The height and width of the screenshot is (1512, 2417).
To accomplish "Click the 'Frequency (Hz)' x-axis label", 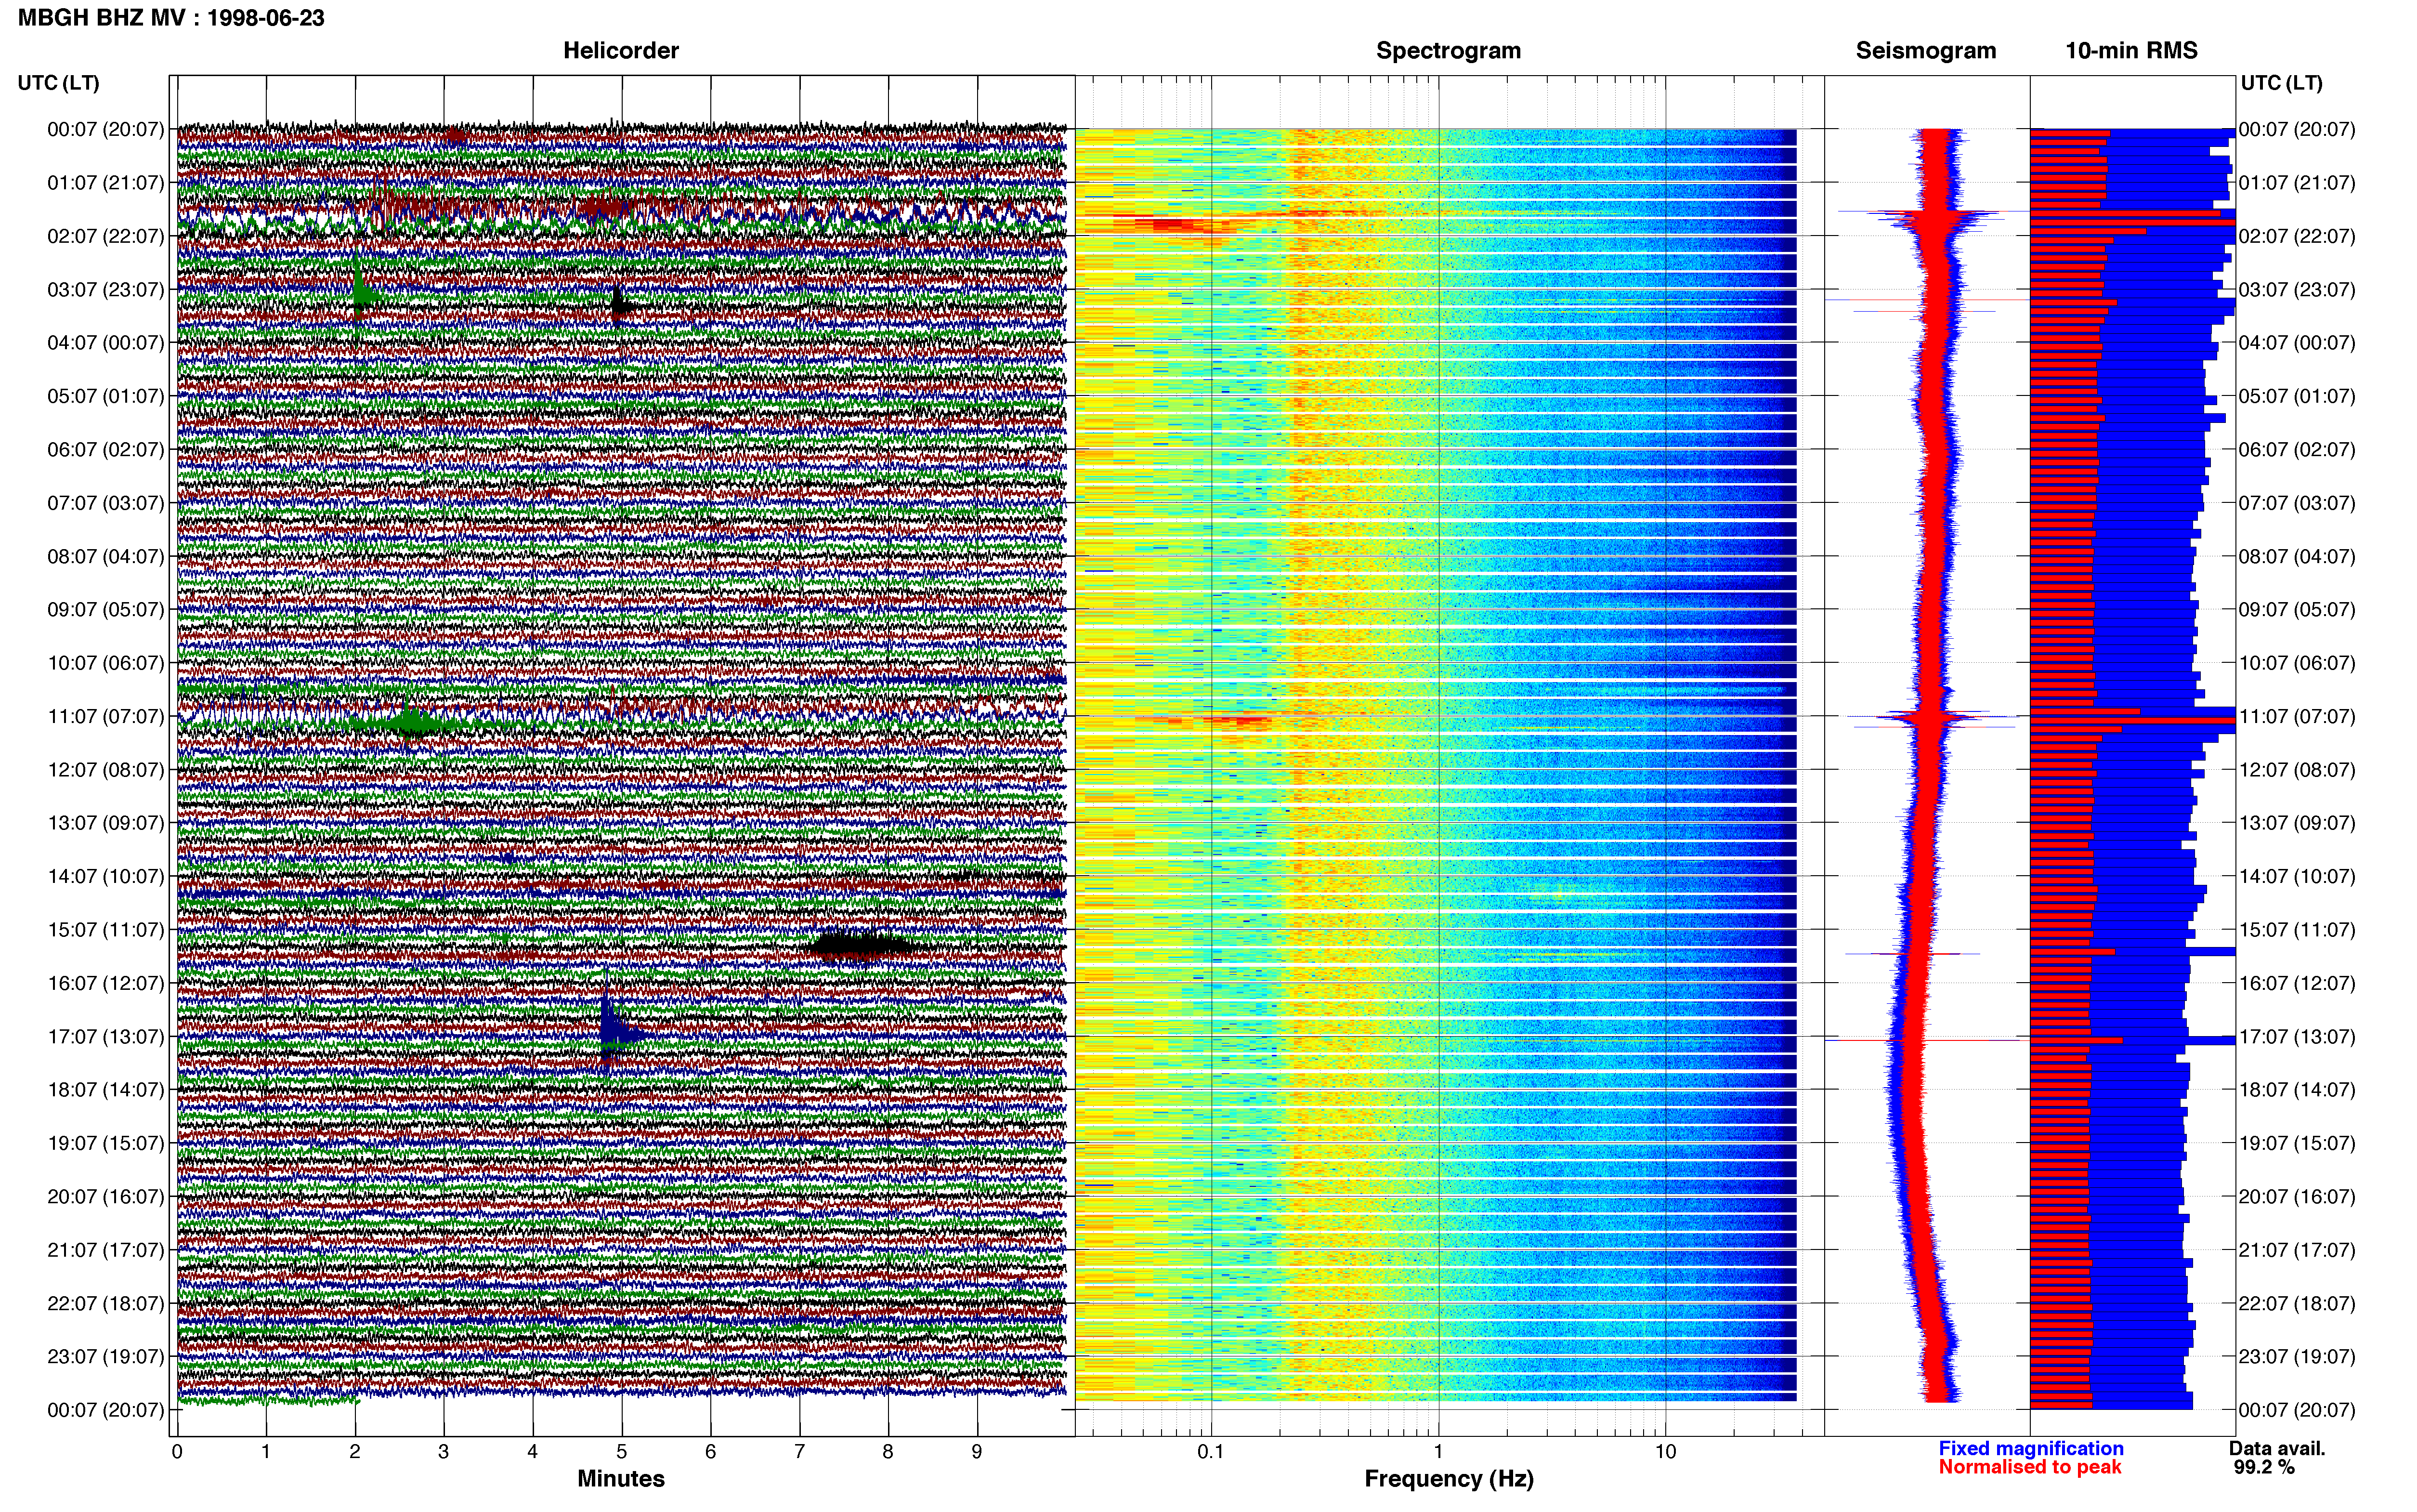I will 1449,1479.
